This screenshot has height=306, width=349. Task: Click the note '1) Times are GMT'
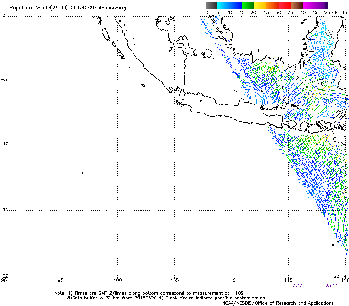coord(88,293)
